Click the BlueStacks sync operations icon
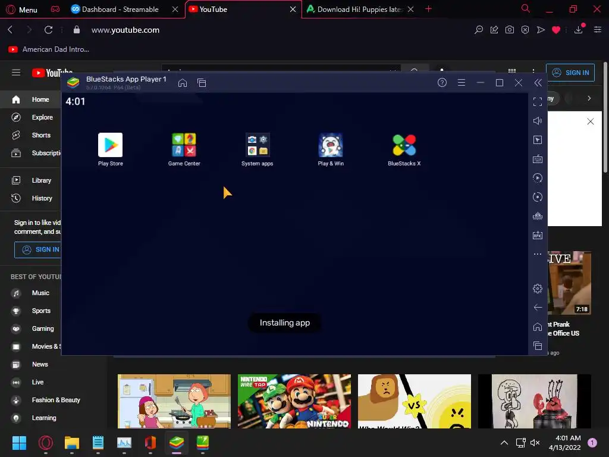The height and width of the screenshot is (457, 609). coord(538,197)
